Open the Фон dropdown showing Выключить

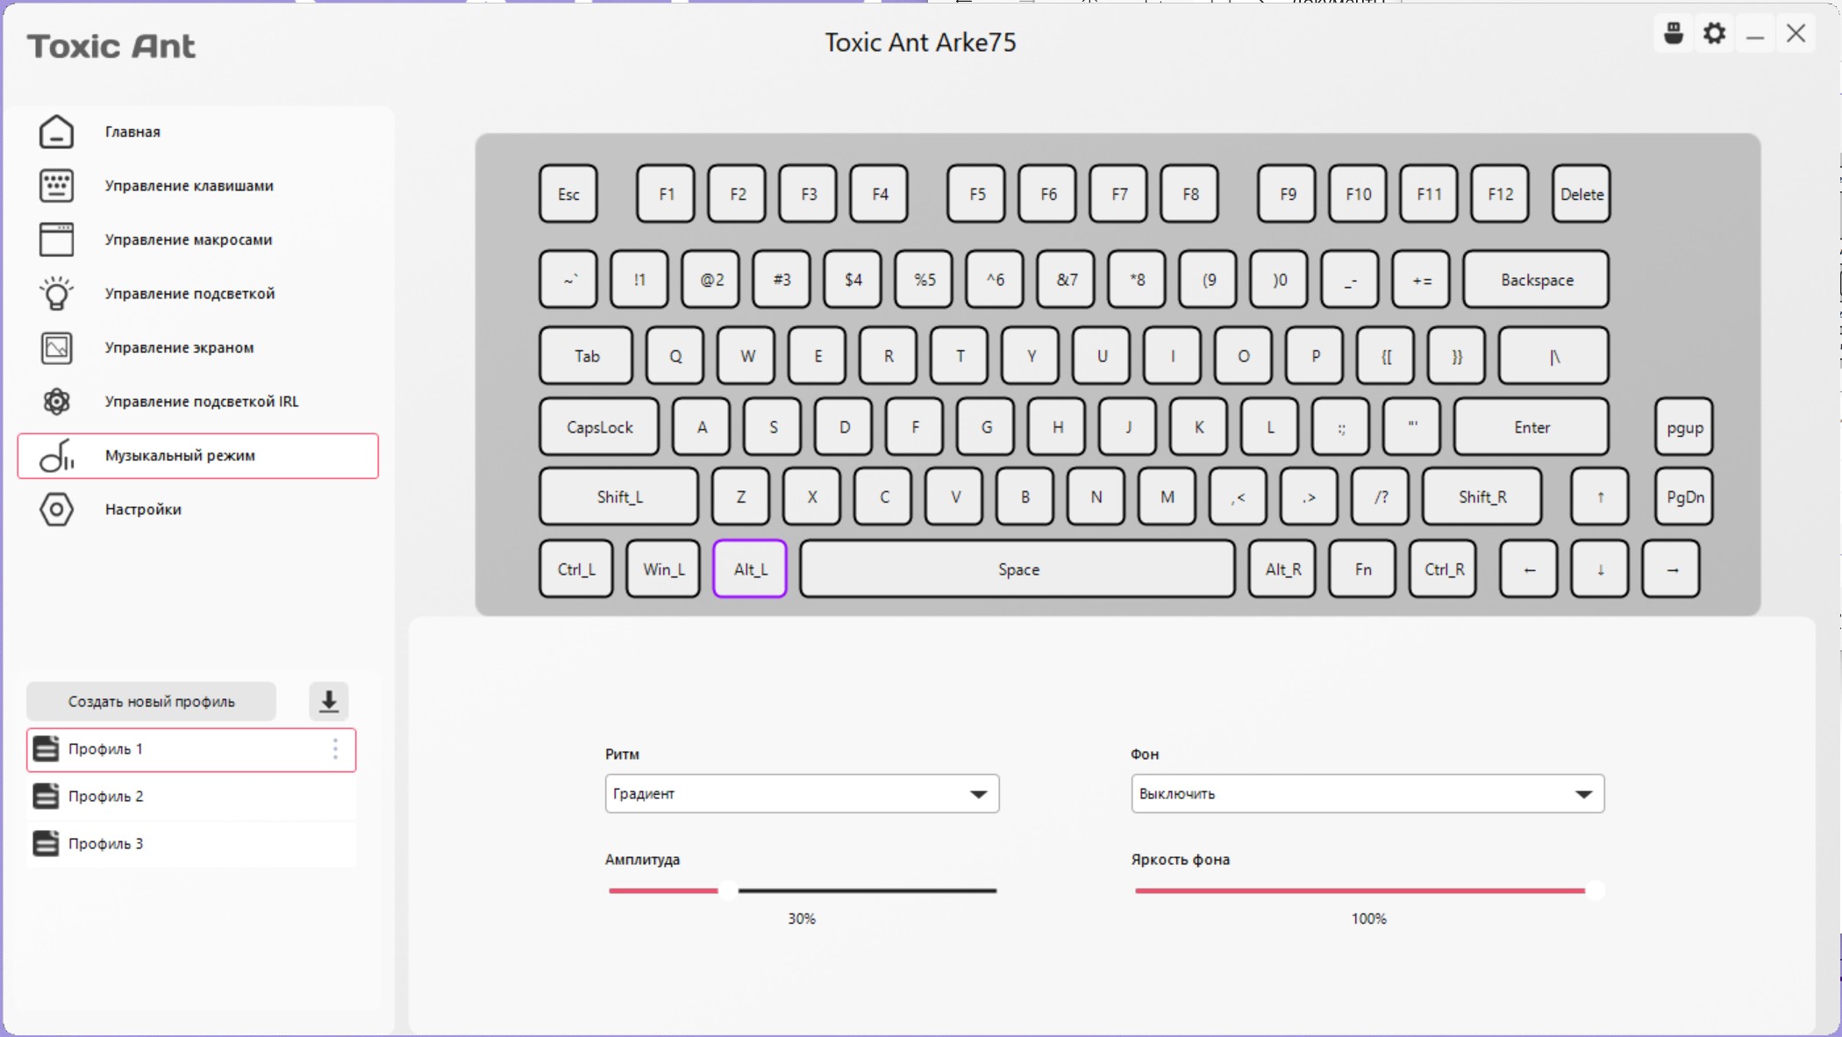click(x=1367, y=794)
